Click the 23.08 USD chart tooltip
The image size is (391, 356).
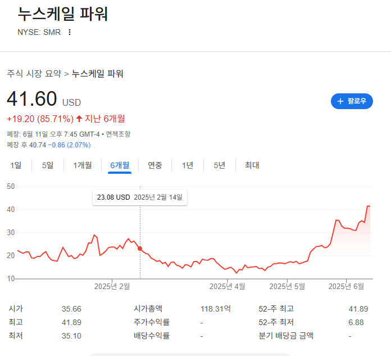point(140,197)
